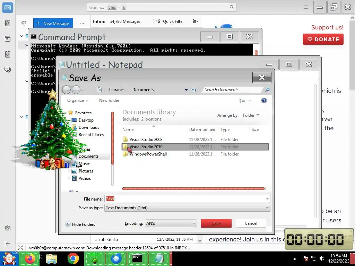Click the horizontal scrollbar in file list
The height and width of the screenshot is (266, 355).
tap(193, 189)
